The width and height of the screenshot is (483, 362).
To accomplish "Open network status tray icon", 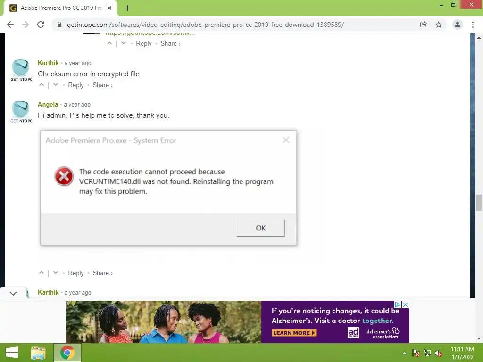I will [x=427, y=353].
